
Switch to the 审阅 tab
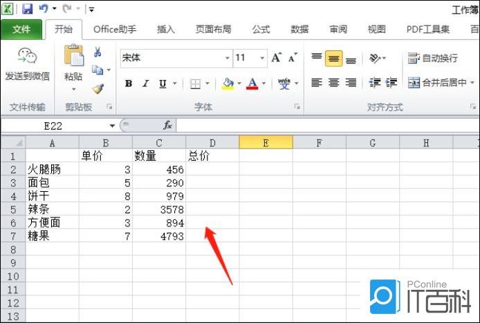[x=338, y=30]
